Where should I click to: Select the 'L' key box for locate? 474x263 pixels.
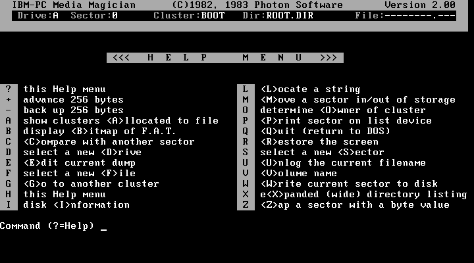click(246, 89)
